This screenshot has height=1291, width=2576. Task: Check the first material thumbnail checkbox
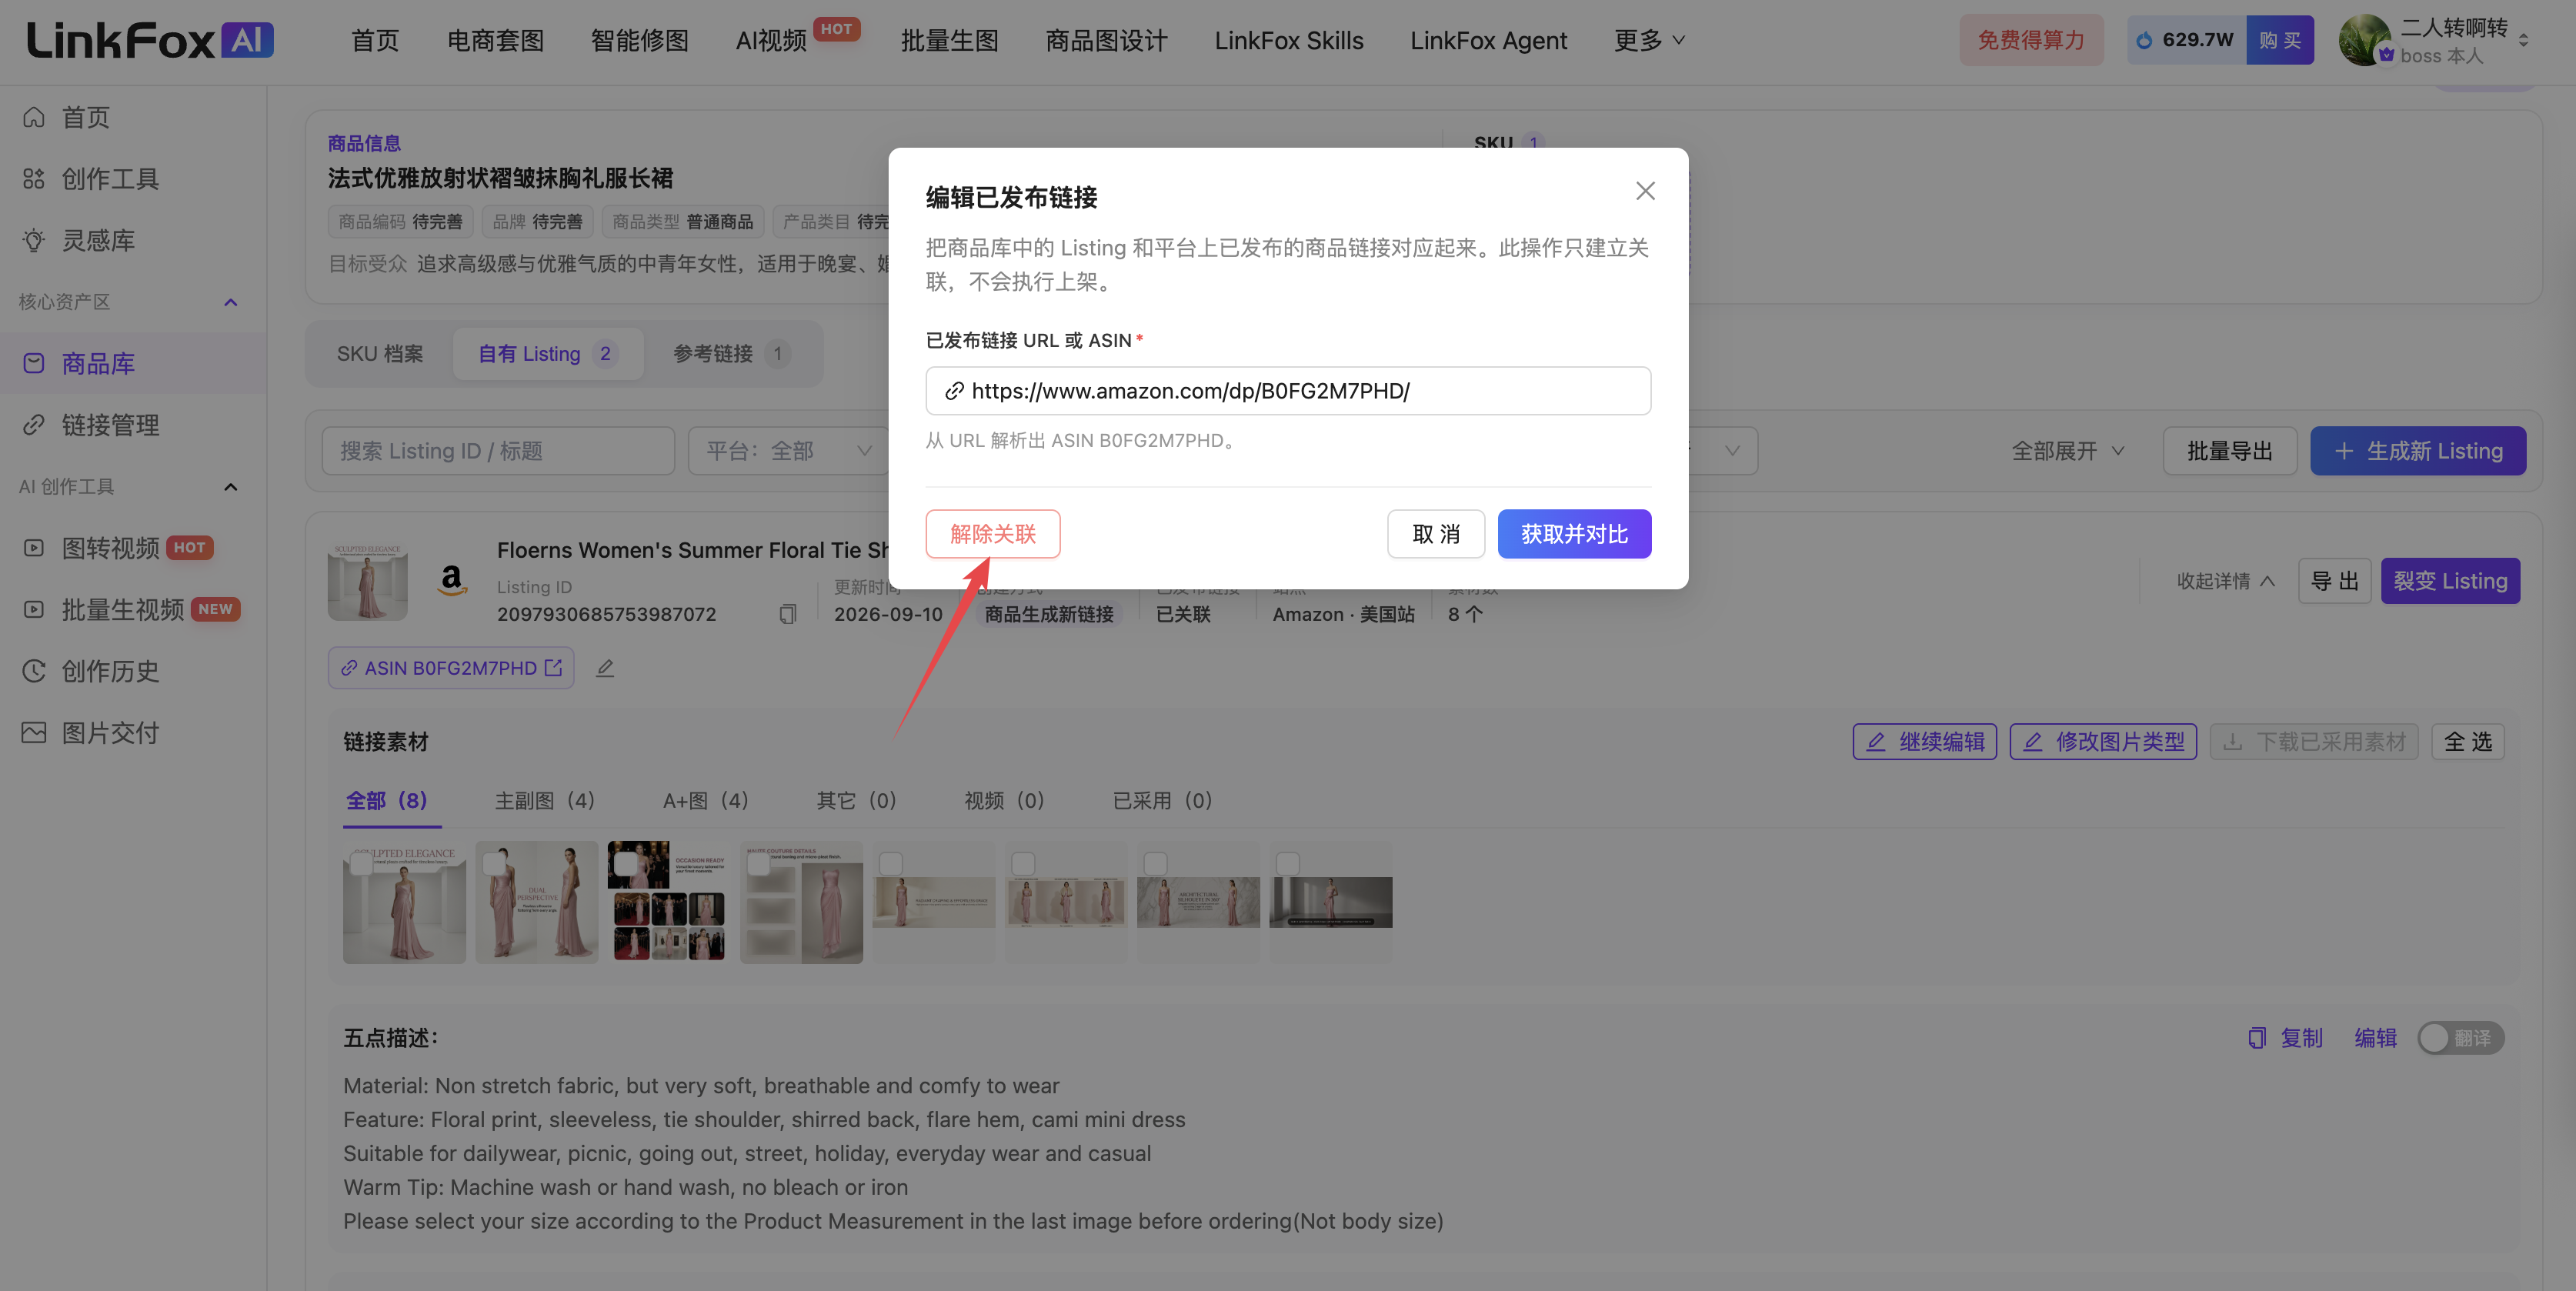tap(362, 863)
